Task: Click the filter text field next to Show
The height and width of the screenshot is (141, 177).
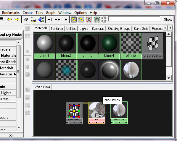Action: click(134, 19)
